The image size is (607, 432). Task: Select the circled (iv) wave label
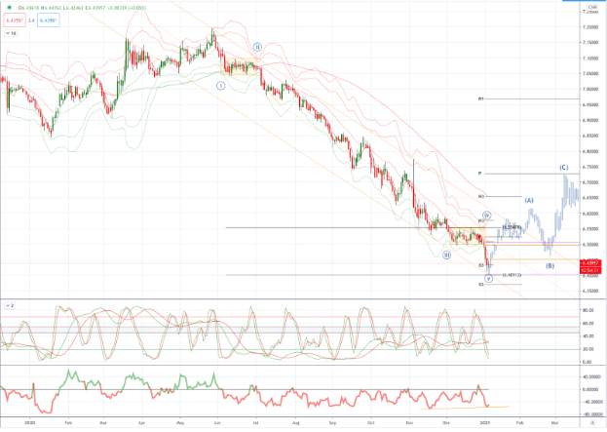[x=487, y=216]
